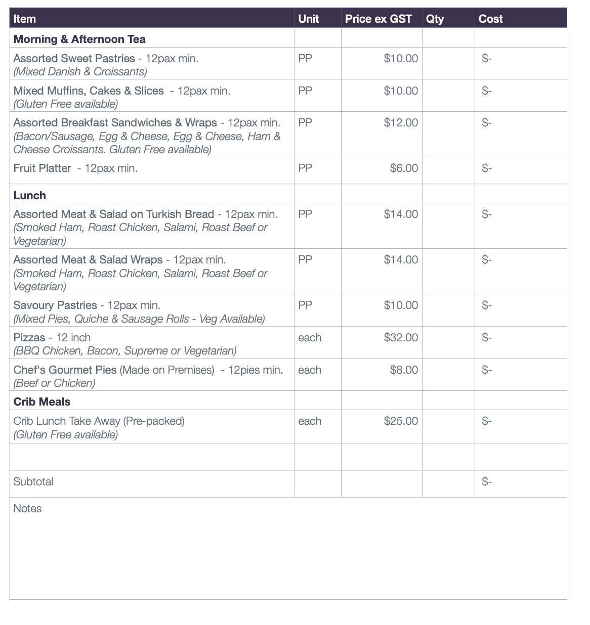
Task: Select the Qty field for Mixed Muffins row
Action: pyautogui.click(x=448, y=96)
